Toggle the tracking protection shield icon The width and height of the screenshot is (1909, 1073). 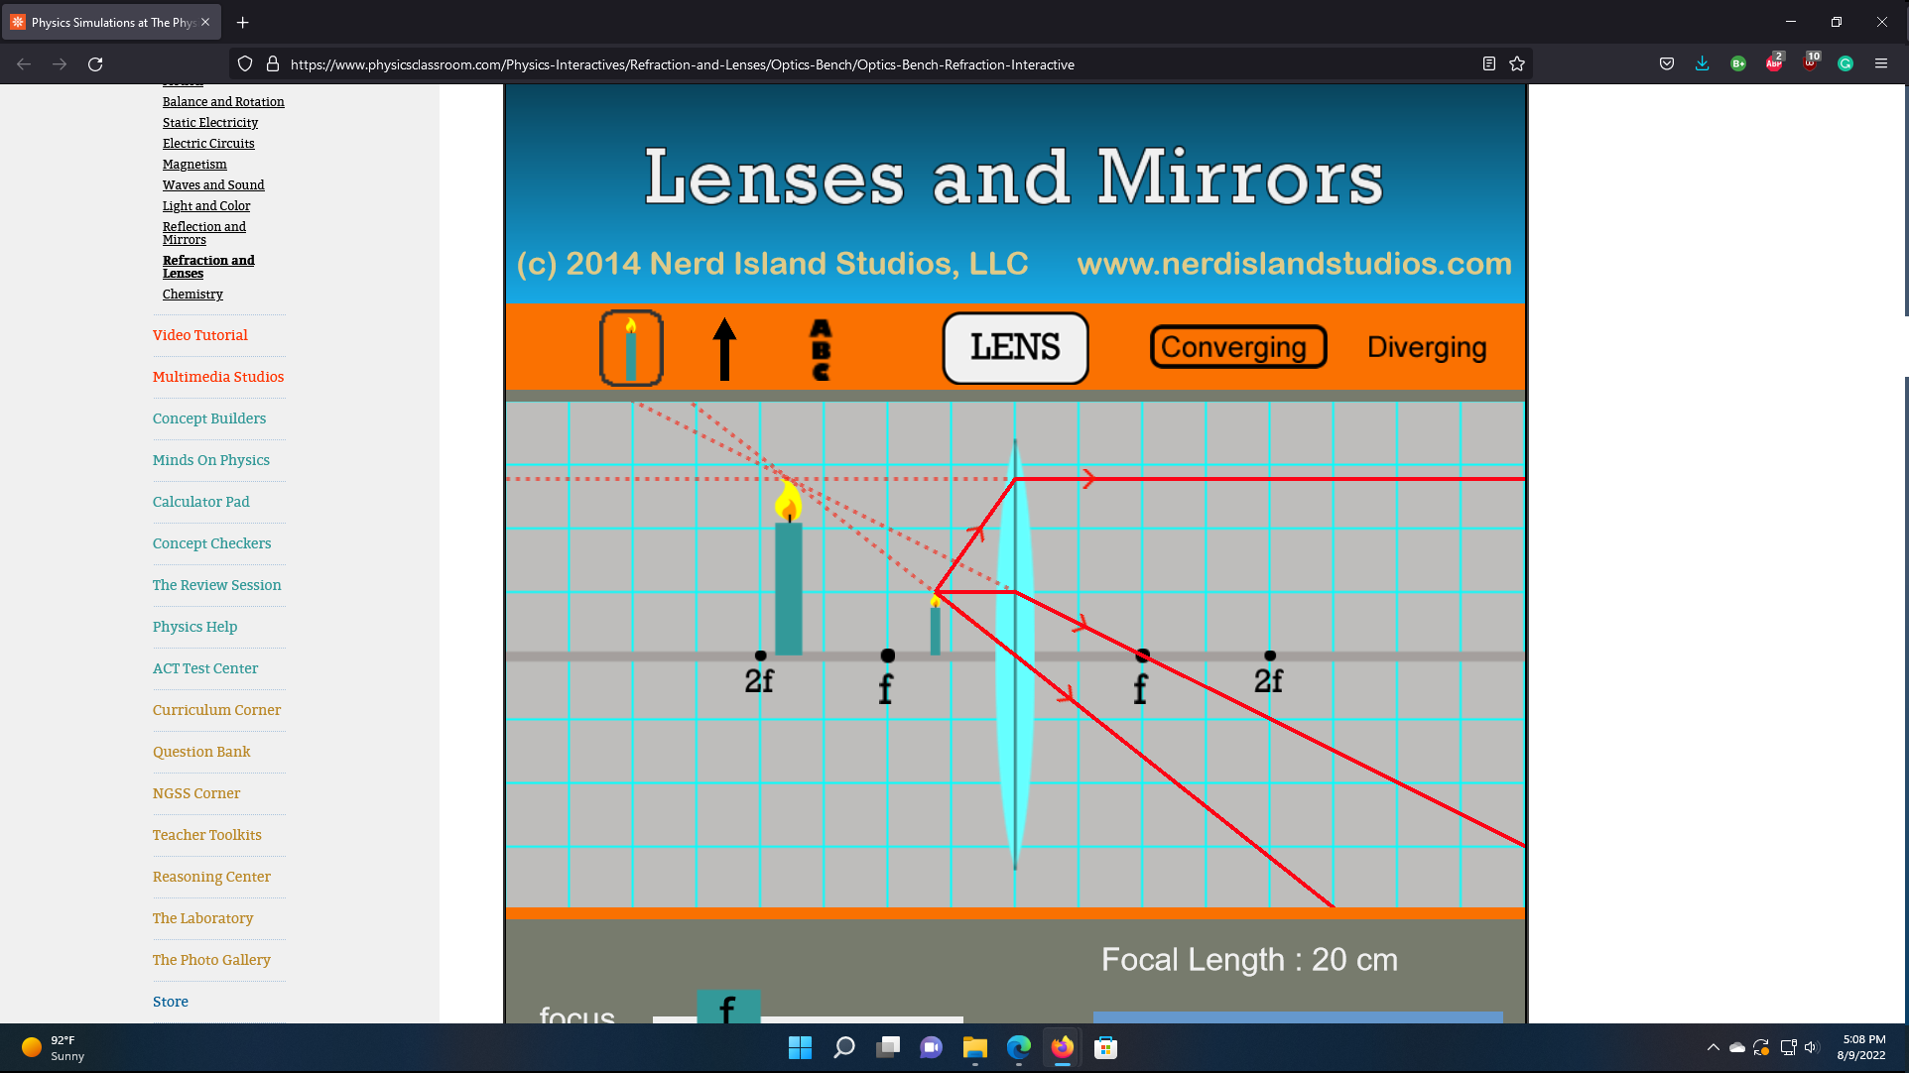click(244, 63)
